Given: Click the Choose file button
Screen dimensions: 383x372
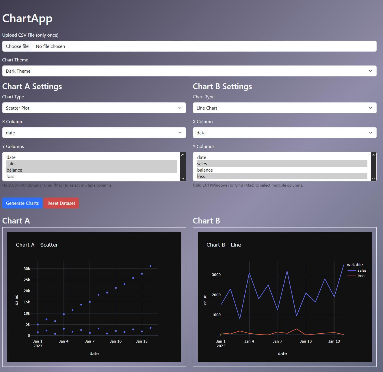Looking at the screenshot, I should [17, 46].
